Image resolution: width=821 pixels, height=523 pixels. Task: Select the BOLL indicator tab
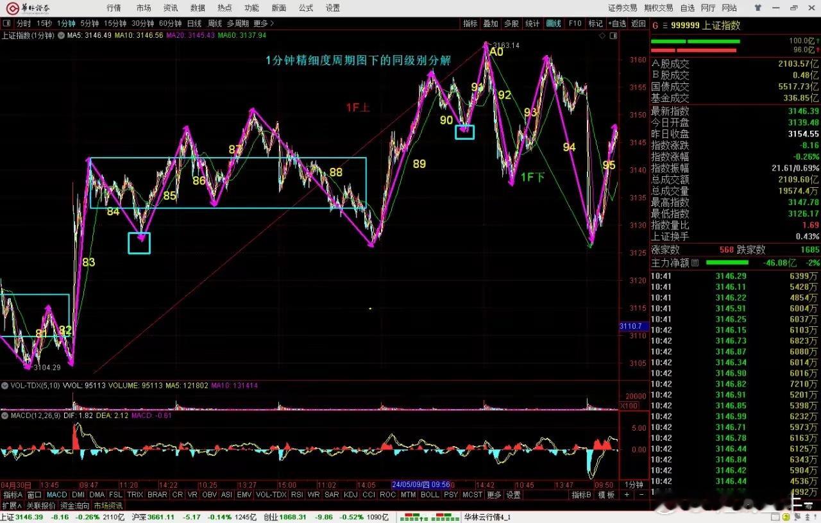(430, 495)
